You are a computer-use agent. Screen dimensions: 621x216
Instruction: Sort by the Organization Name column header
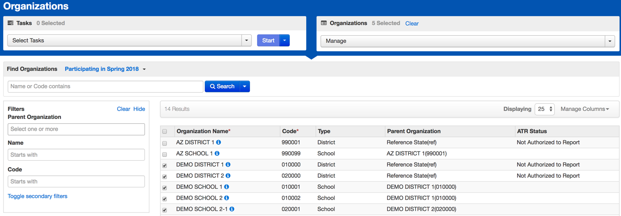pyautogui.click(x=203, y=131)
